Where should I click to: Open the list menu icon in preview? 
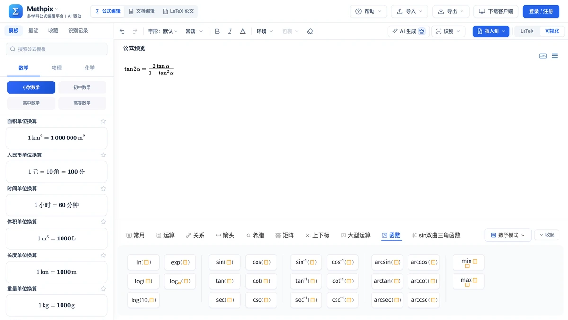point(555,56)
